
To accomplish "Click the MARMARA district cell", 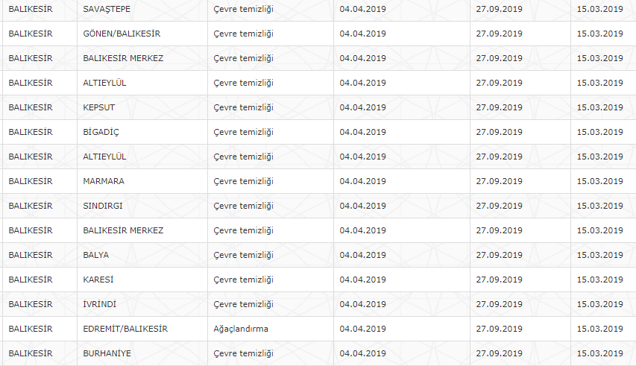I will [x=104, y=181].
